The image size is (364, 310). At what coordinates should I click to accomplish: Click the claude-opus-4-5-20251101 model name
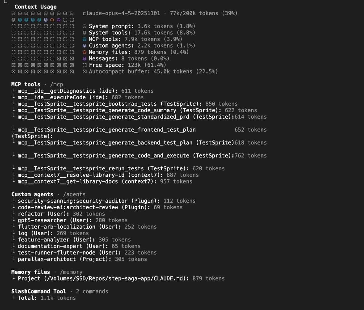(121, 13)
